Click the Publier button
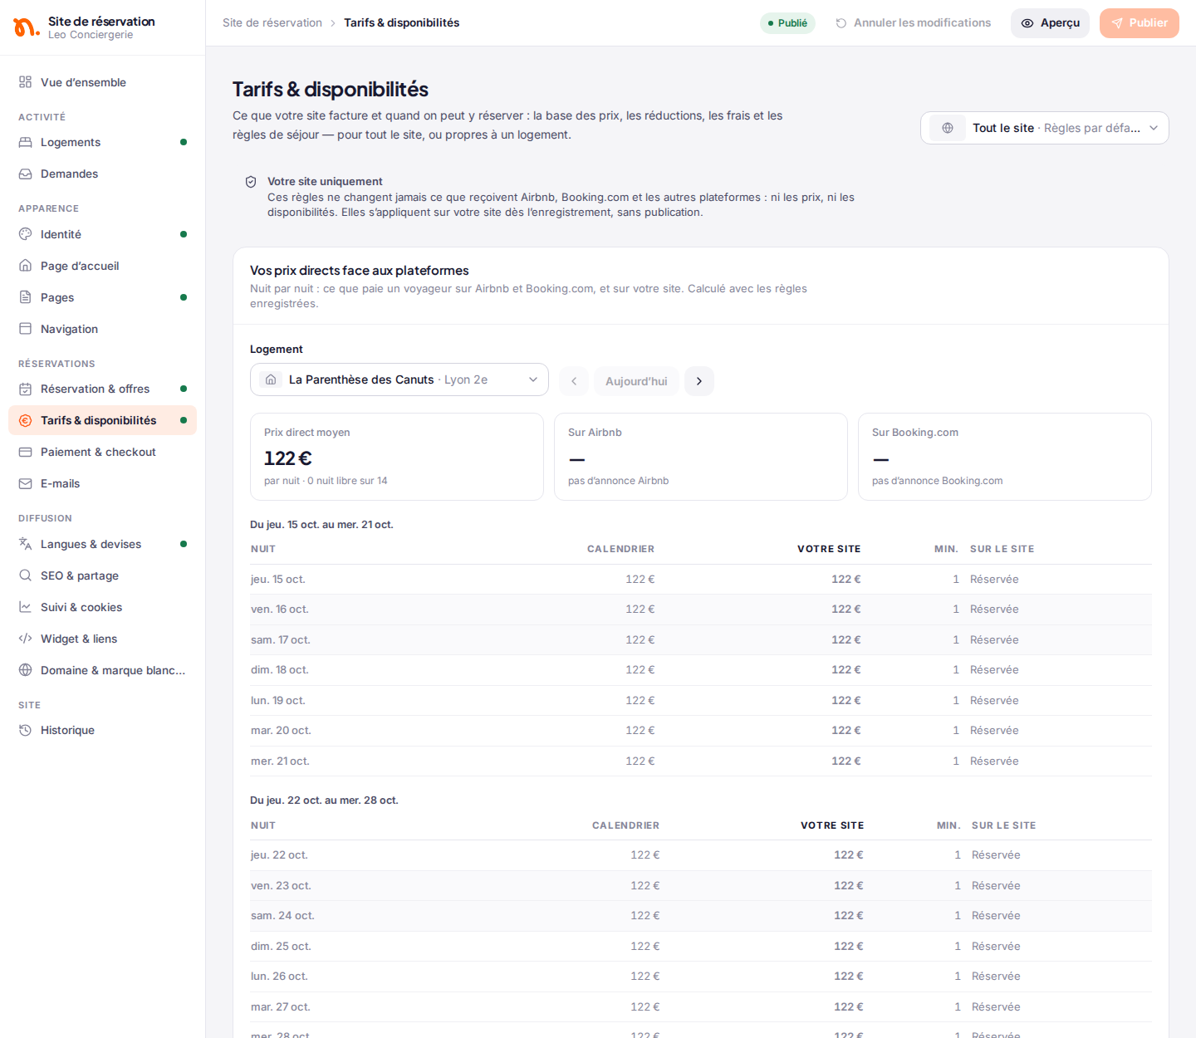Screen dimensions: 1196x1038 tap(1140, 23)
